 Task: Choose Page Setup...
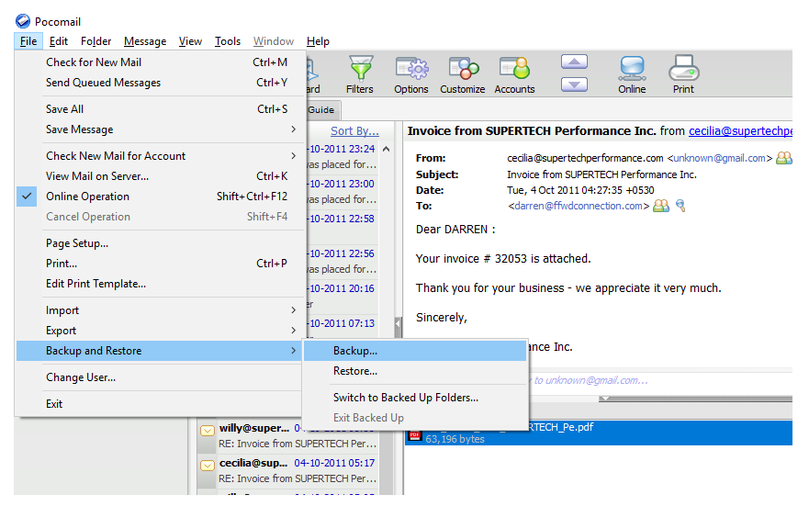161,243
